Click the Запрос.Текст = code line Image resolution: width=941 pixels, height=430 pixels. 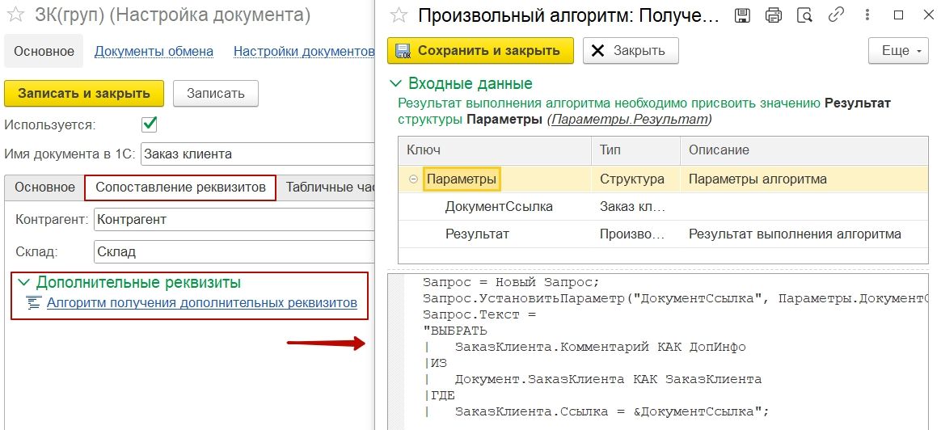(x=479, y=315)
